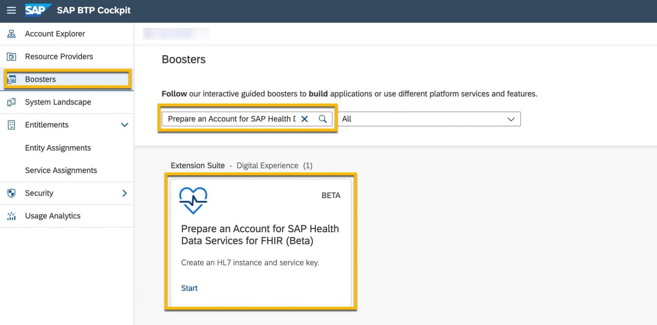Select the Boosters clipboard icon

[11, 79]
